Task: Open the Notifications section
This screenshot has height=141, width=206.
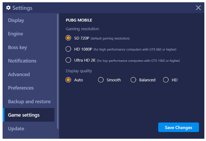Action: [x=22, y=61]
